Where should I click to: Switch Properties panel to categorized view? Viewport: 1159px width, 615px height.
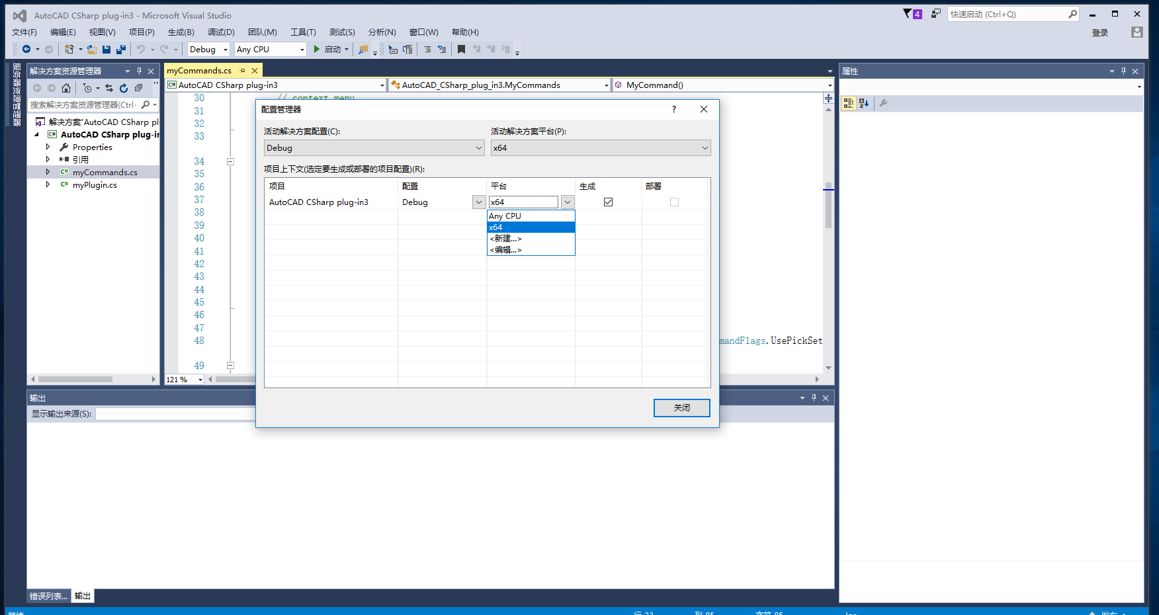point(849,103)
